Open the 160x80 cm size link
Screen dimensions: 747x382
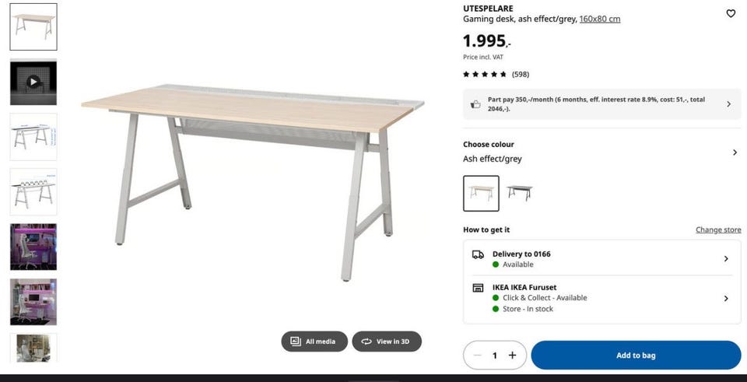tap(600, 19)
